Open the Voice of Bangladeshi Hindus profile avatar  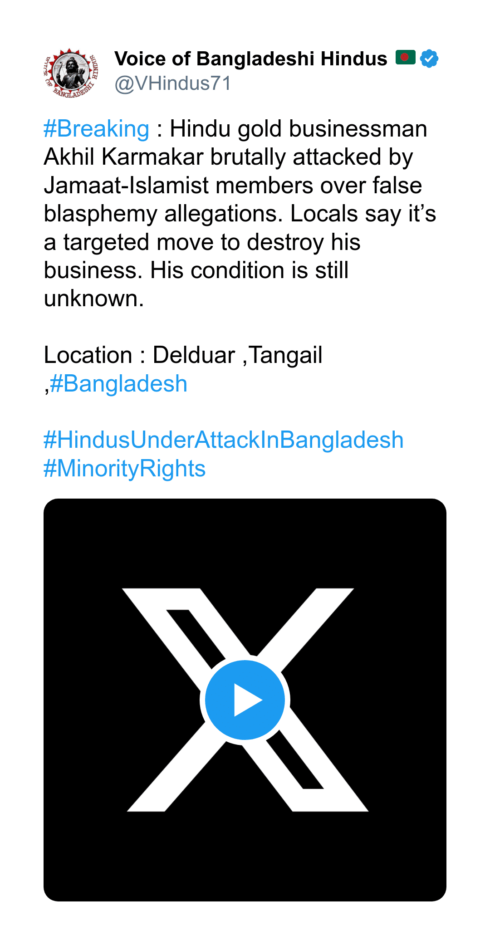pyautogui.click(x=72, y=72)
